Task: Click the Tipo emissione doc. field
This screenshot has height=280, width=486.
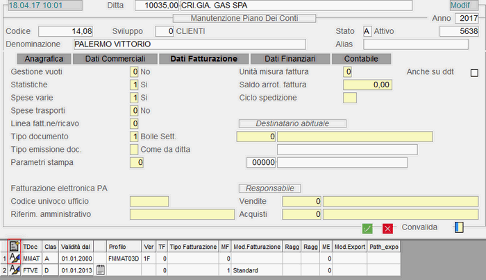Action: point(134,150)
